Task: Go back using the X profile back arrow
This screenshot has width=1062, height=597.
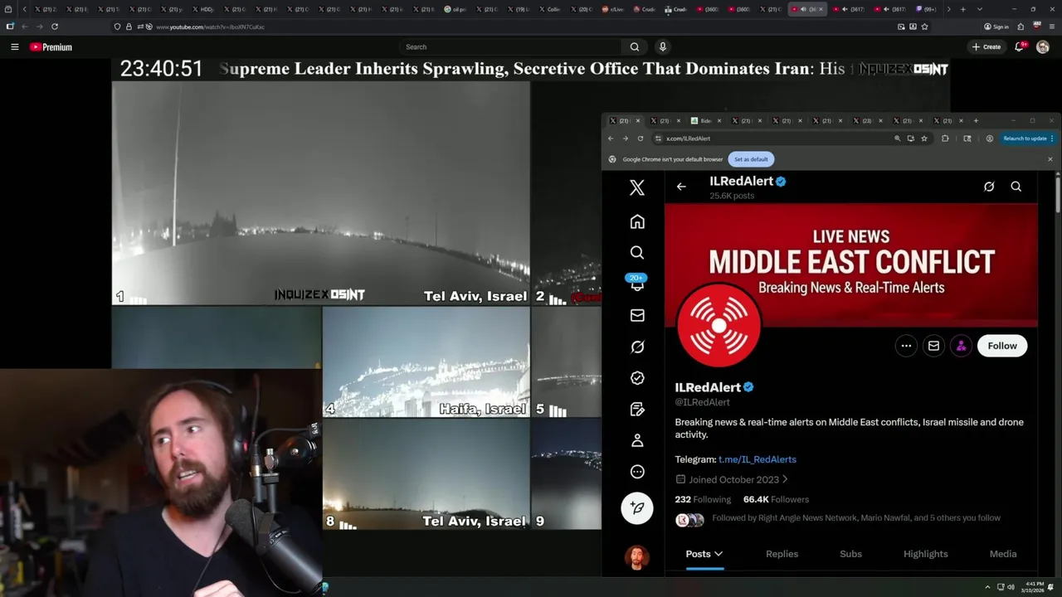Action: [x=681, y=187]
